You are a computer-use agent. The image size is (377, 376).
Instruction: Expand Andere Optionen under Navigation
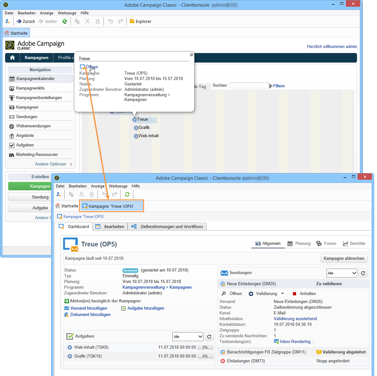53,164
